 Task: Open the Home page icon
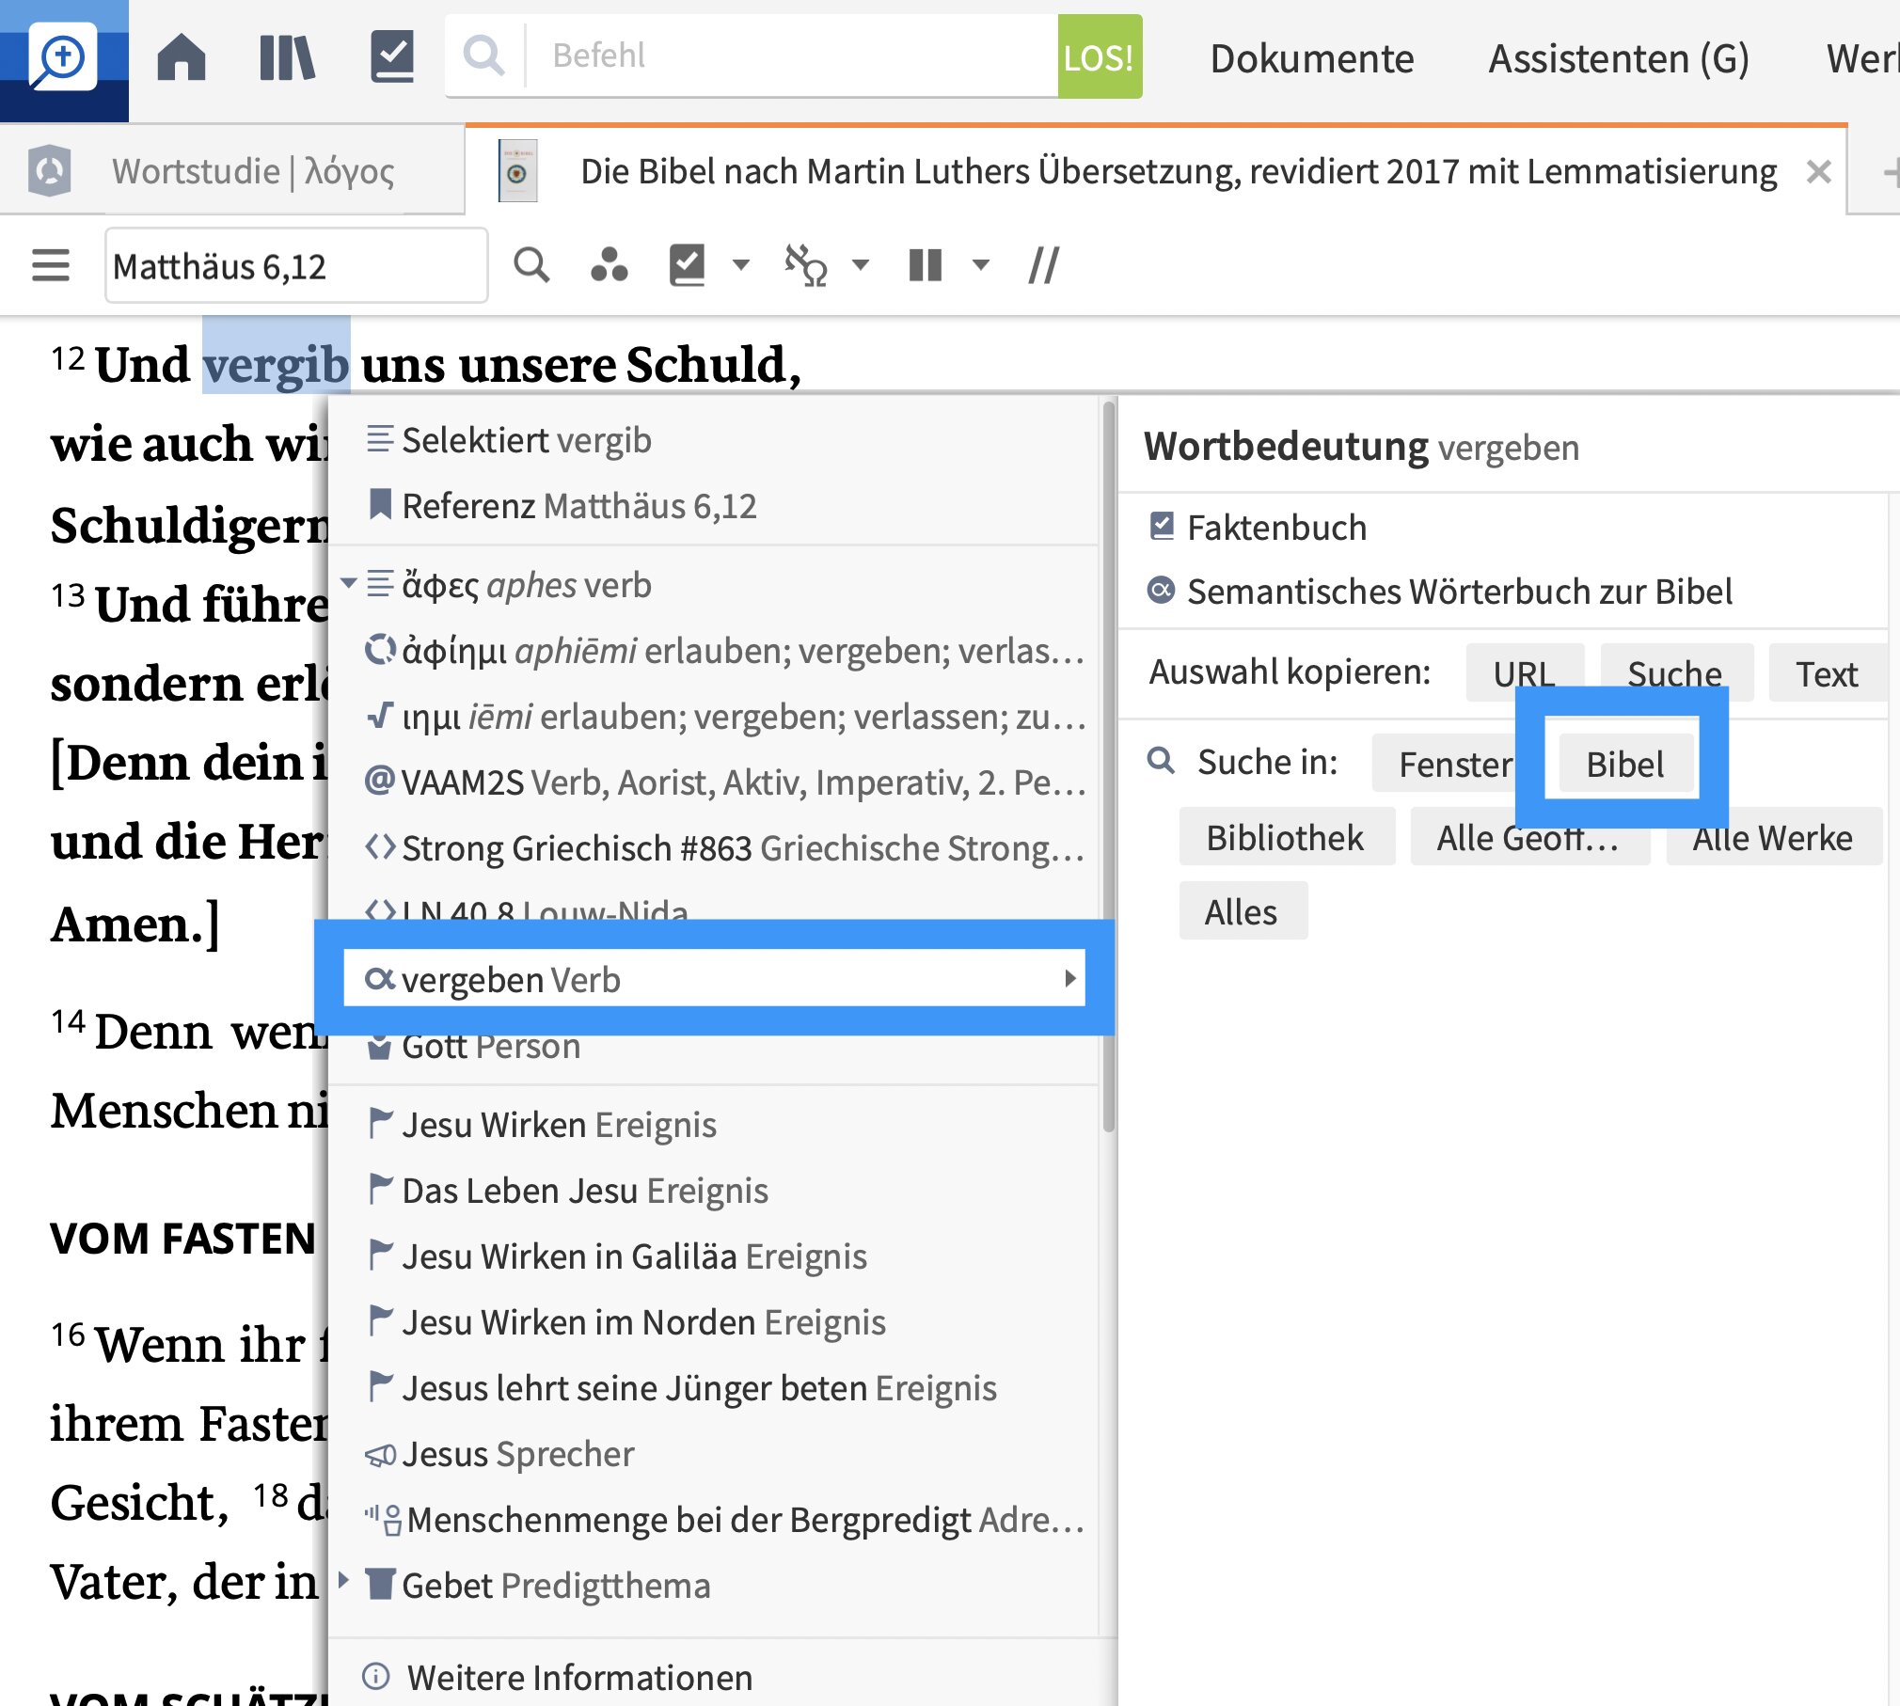(x=182, y=56)
